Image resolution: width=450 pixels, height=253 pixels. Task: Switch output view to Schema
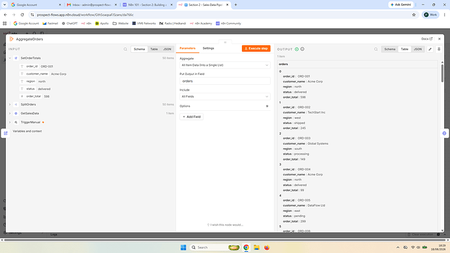(x=390, y=49)
